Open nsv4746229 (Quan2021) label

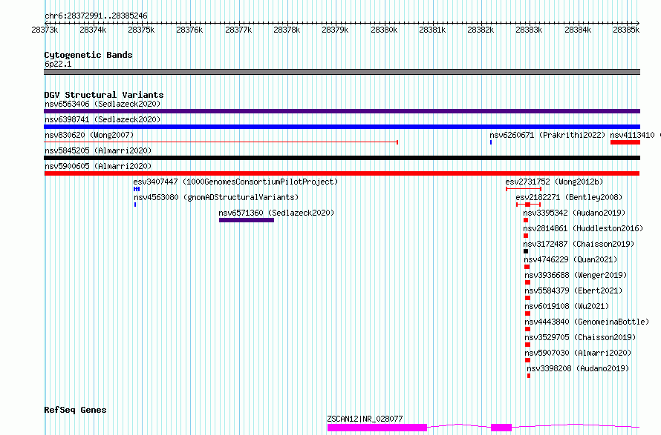pos(570,259)
